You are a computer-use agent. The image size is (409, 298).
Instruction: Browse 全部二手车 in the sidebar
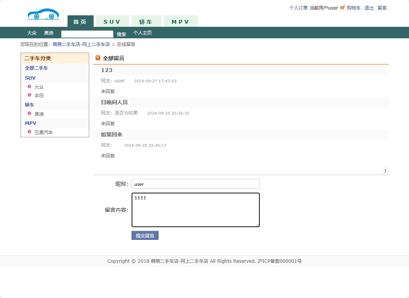[x=36, y=68]
